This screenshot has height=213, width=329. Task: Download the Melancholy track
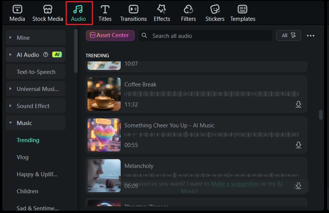[298, 186]
